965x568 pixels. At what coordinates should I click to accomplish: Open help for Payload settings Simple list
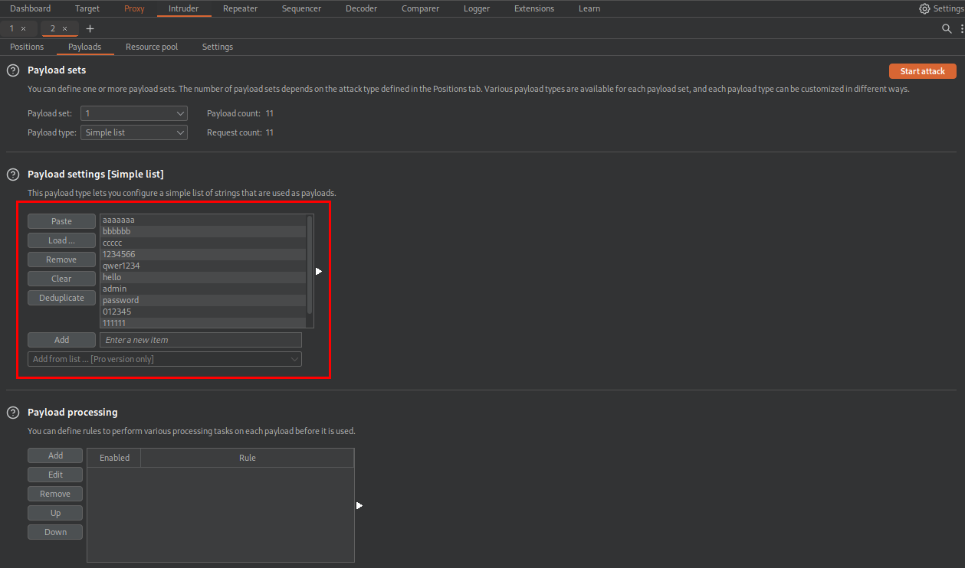click(13, 175)
